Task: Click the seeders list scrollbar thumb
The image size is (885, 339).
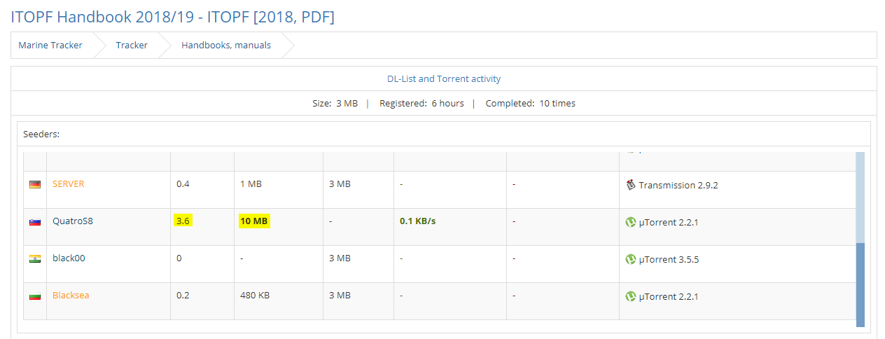Action: coord(860,284)
